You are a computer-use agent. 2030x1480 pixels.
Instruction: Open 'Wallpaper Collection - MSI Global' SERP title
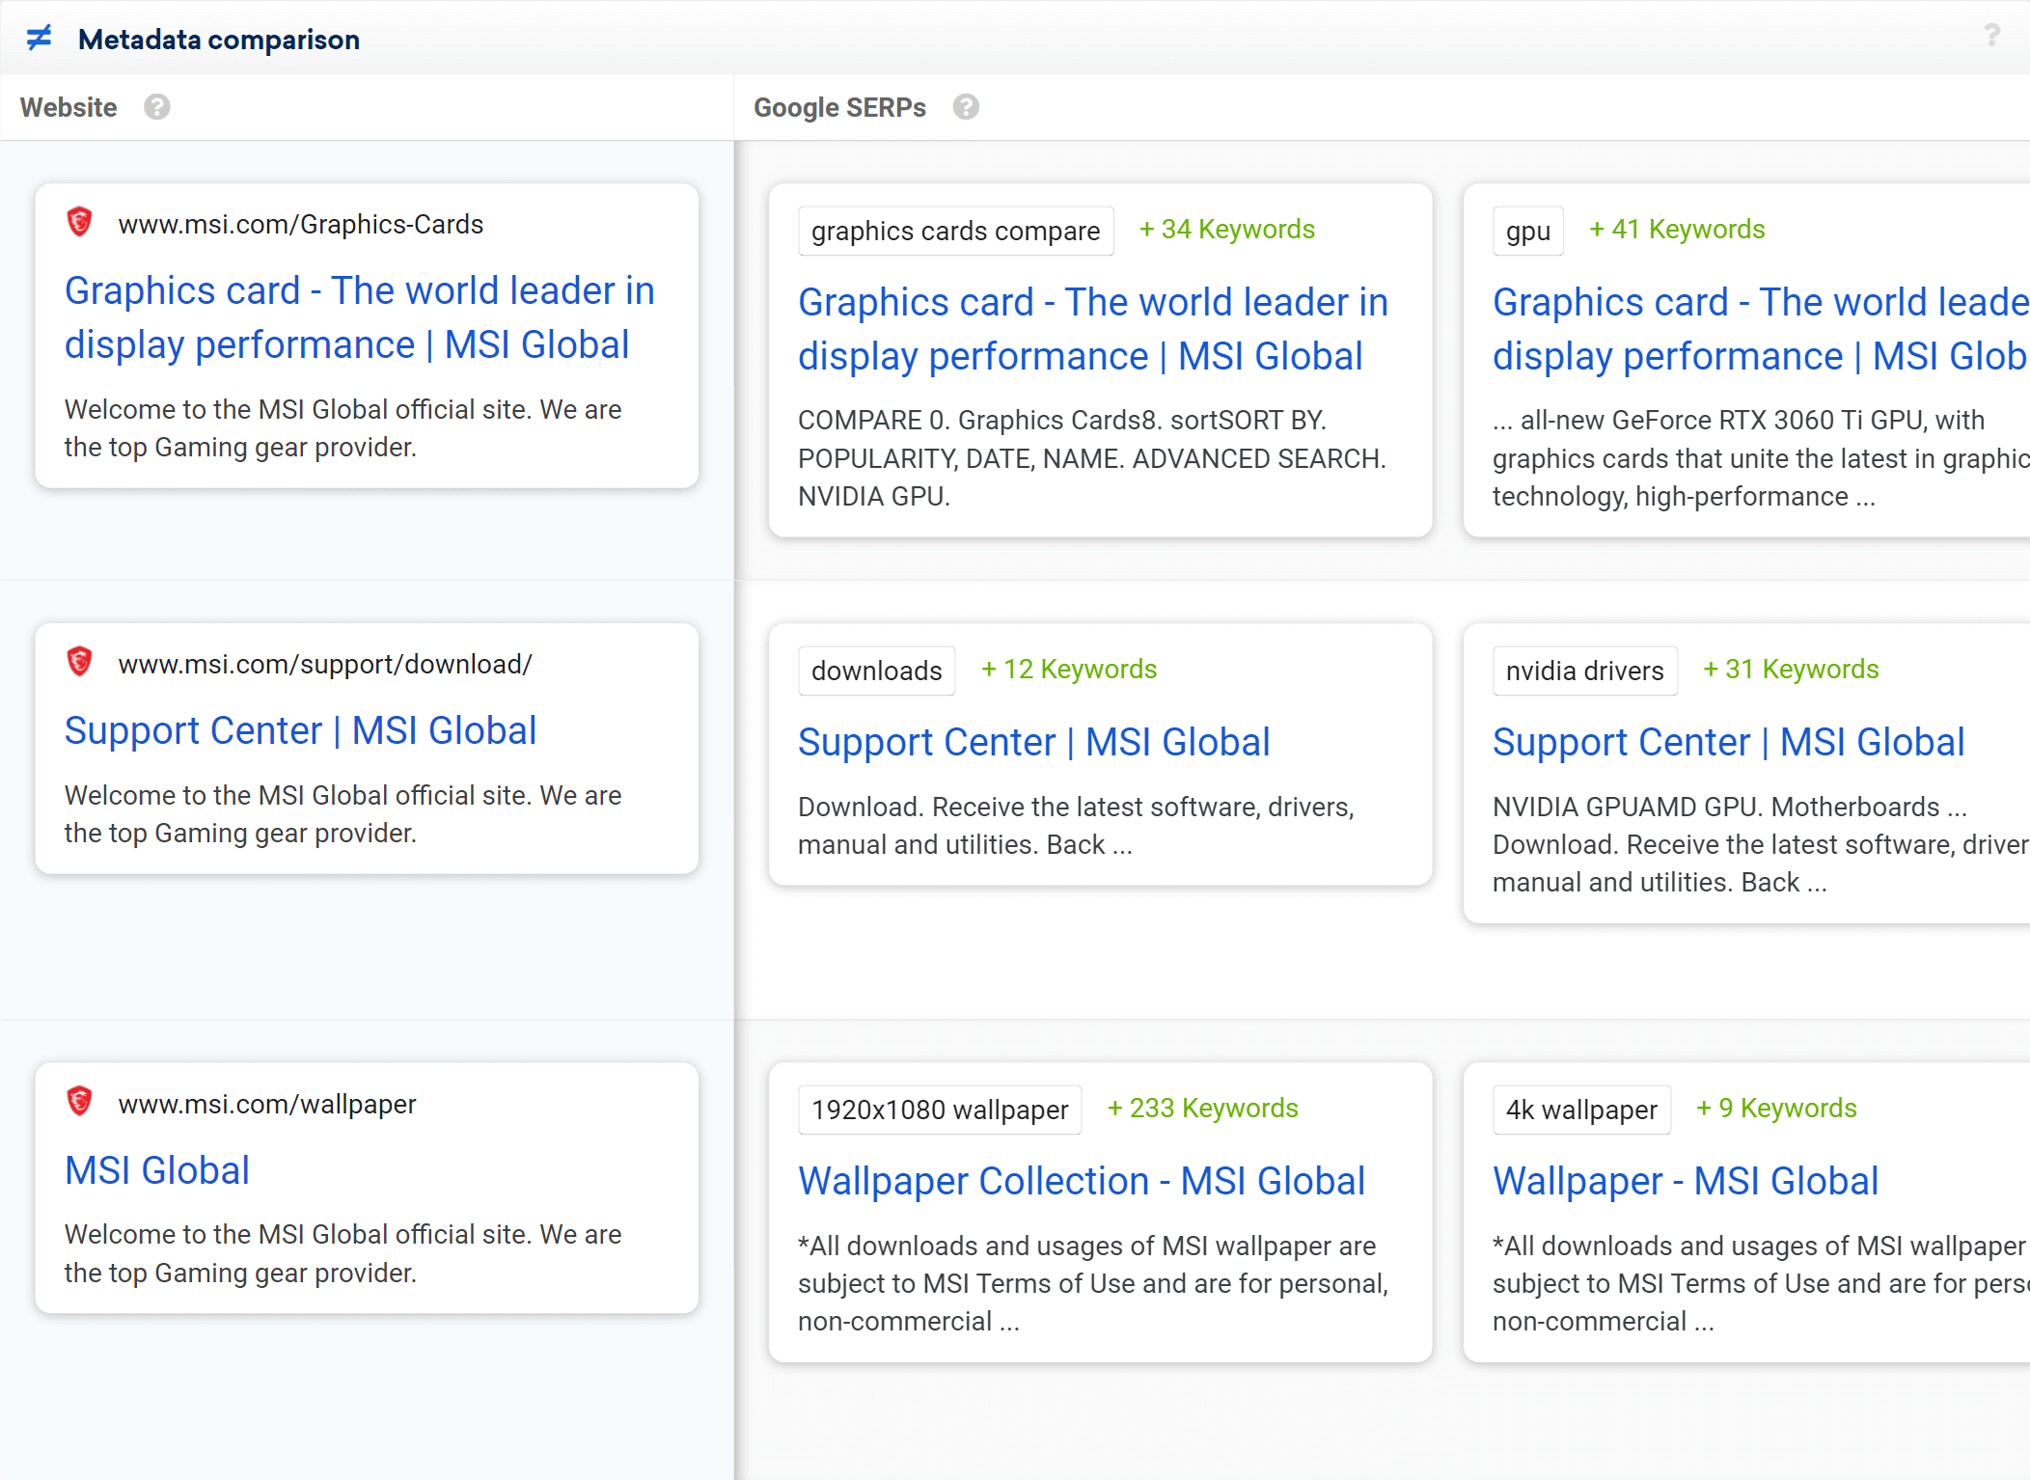[x=1082, y=1181]
